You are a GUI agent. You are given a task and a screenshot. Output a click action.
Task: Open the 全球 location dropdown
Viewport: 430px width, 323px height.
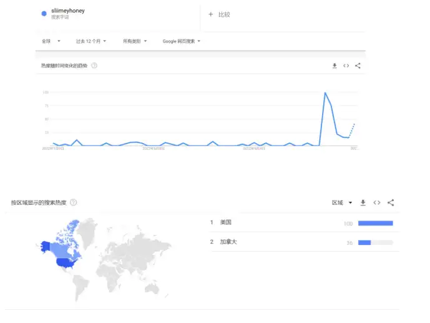click(51, 41)
